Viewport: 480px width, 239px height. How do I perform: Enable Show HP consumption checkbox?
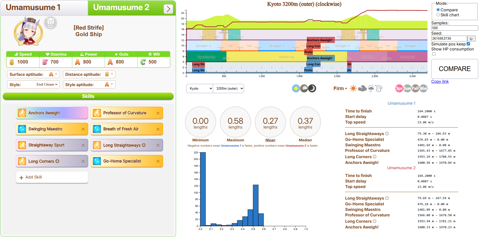coord(434,54)
